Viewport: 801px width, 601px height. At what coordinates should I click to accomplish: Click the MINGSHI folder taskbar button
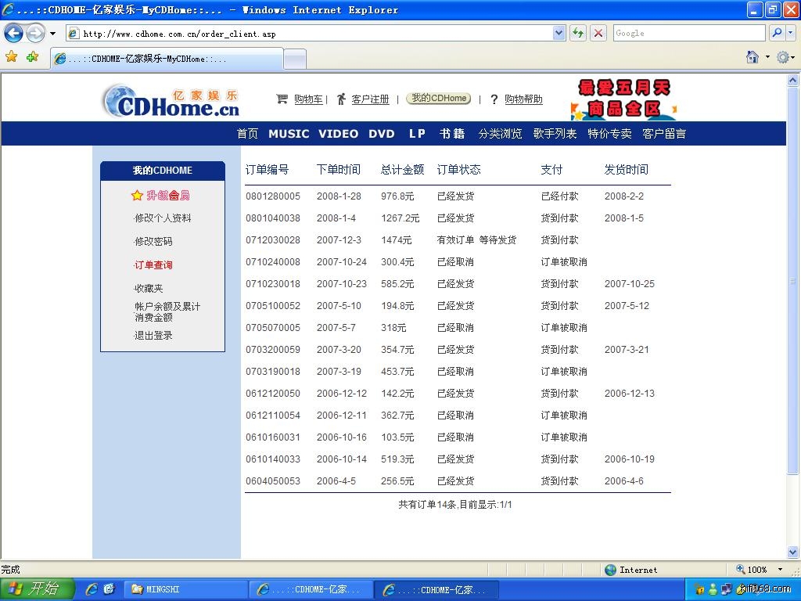(x=185, y=589)
